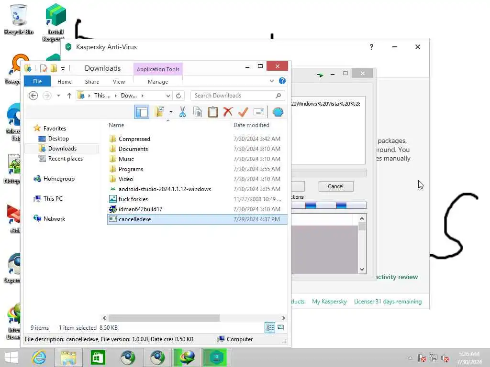Open the View ribbon tab
This screenshot has width=490, height=367.
[x=119, y=81]
